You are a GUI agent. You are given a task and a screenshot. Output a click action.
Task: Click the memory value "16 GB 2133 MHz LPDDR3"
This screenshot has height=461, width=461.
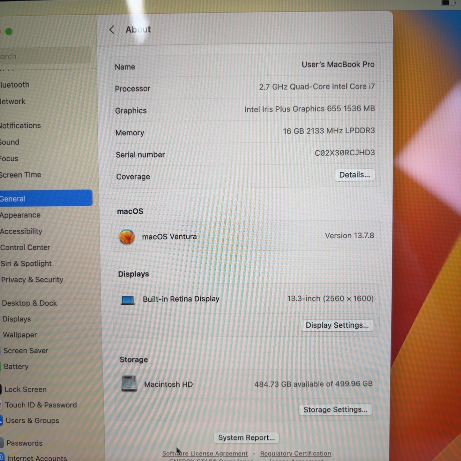point(329,131)
